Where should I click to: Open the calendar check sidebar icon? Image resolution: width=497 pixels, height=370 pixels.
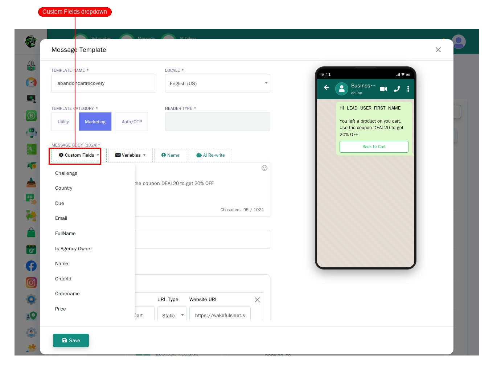coord(31,249)
